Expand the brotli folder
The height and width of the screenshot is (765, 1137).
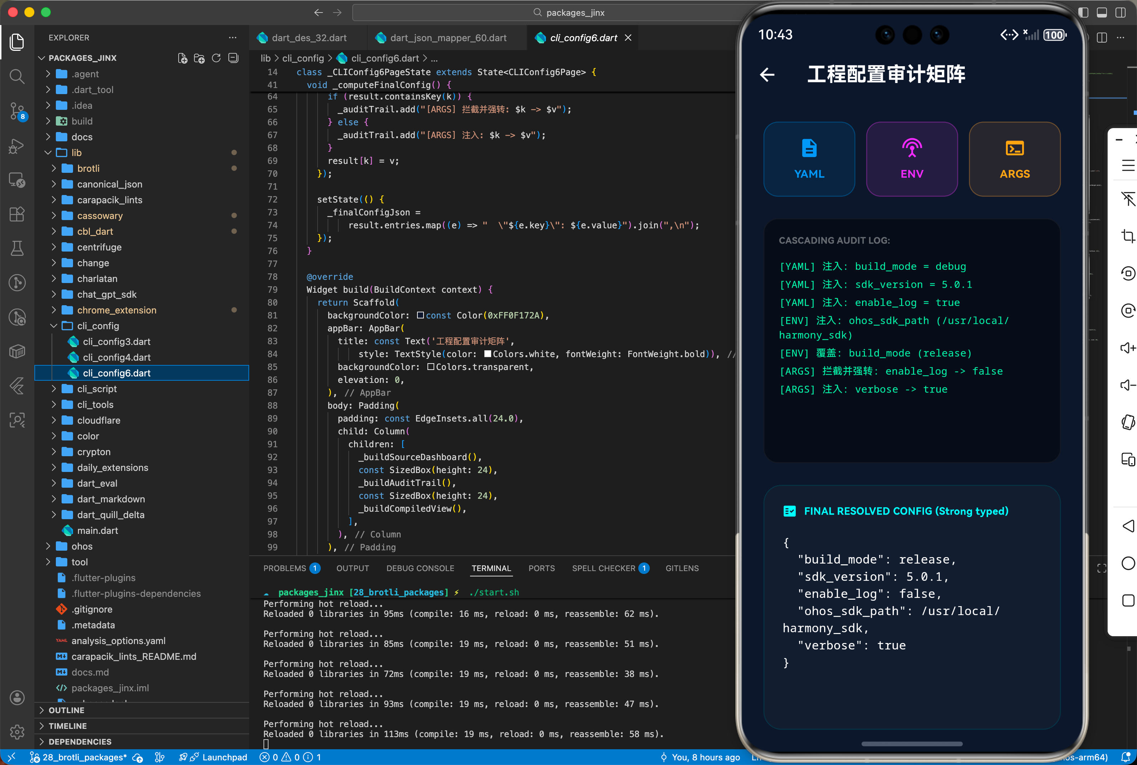[x=88, y=168]
